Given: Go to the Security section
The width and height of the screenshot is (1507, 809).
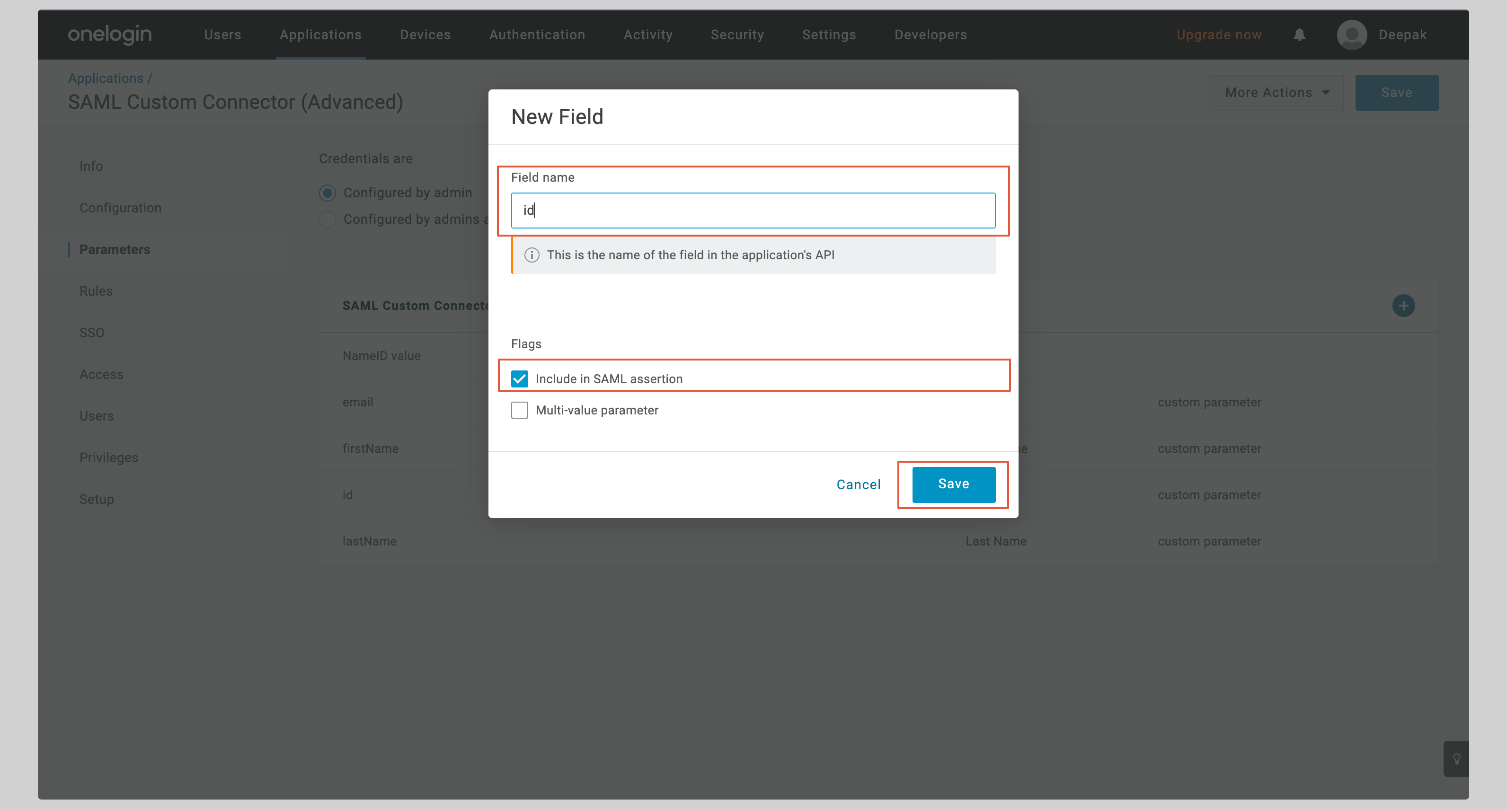Looking at the screenshot, I should tap(738, 35).
